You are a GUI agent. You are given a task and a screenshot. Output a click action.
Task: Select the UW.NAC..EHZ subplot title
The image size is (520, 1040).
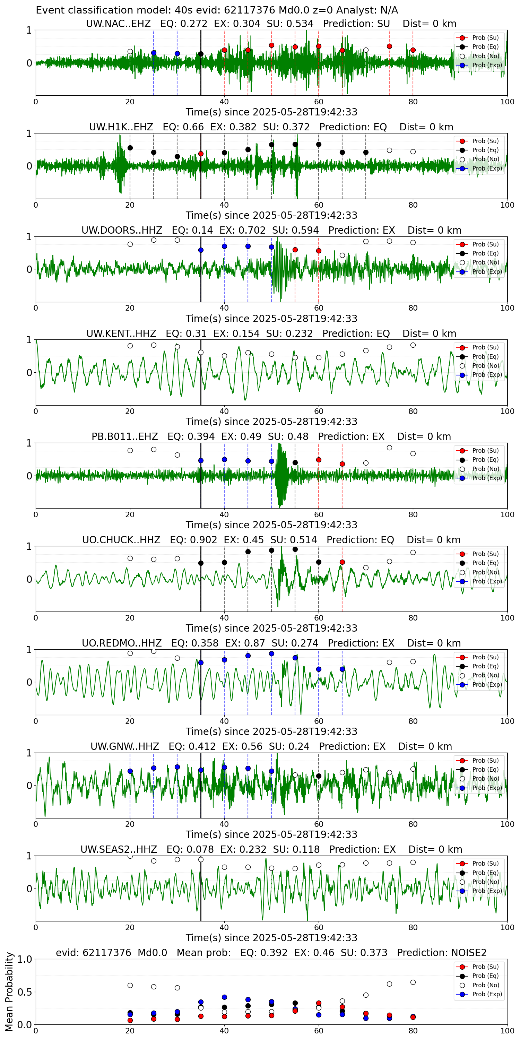tap(271, 24)
